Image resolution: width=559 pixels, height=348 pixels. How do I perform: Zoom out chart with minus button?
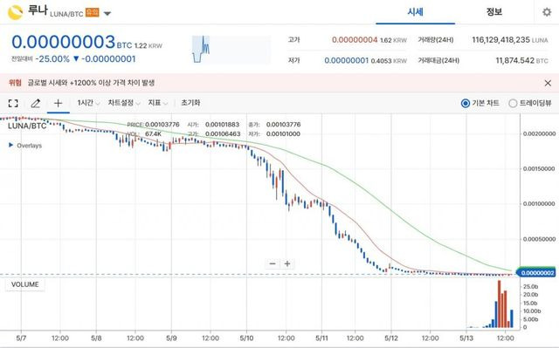coord(273,263)
